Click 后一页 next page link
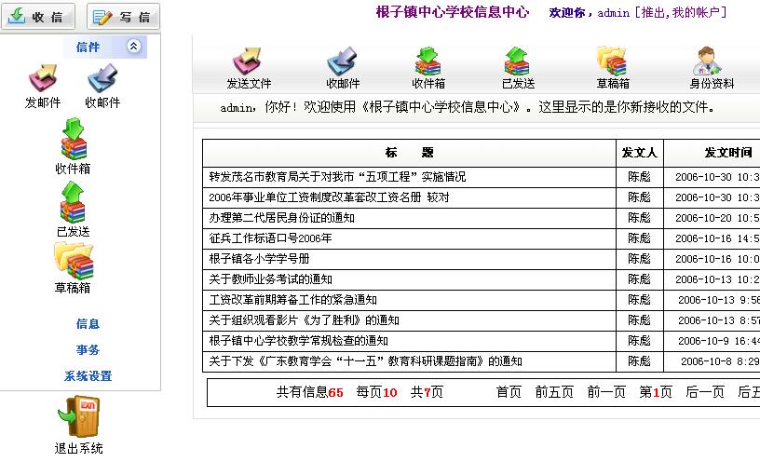The image size is (760, 462). (x=705, y=392)
